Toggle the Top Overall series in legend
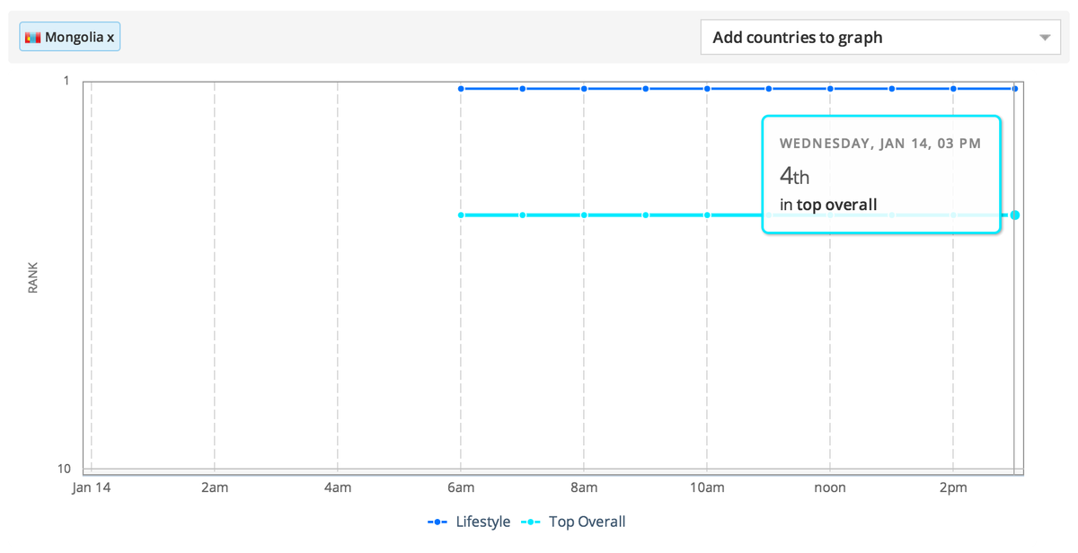Screen dimensions: 1078x553 click(573, 522)
